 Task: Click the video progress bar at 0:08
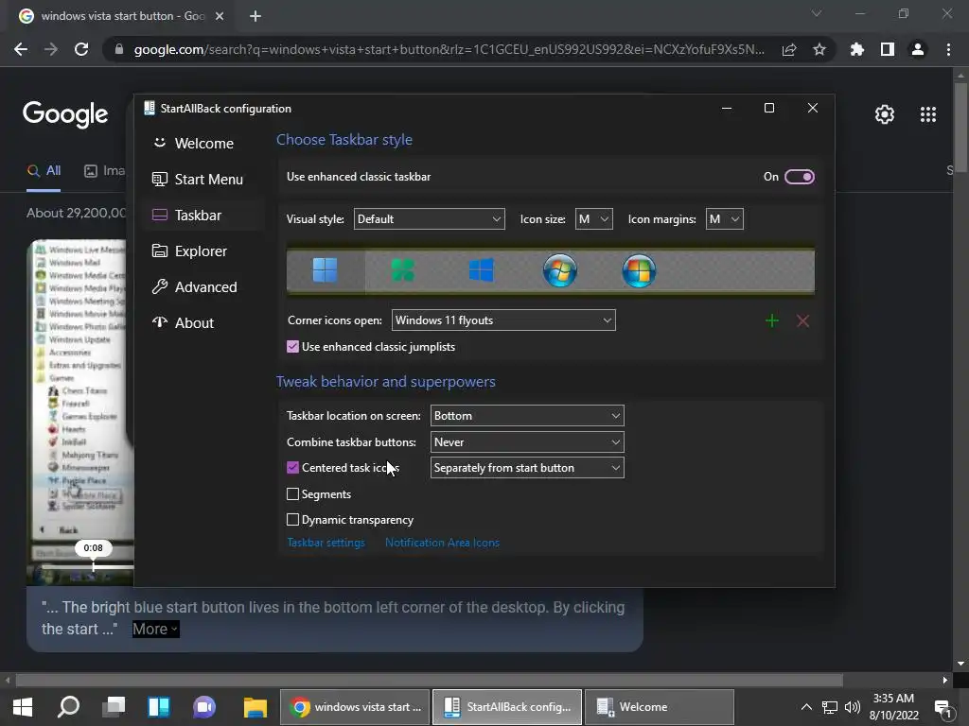click(94, 567)
